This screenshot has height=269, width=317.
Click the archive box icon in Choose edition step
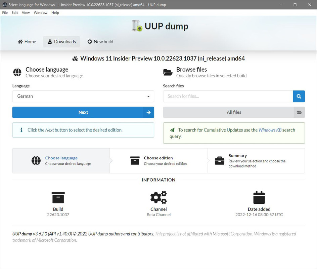click(x=135, y=160)
